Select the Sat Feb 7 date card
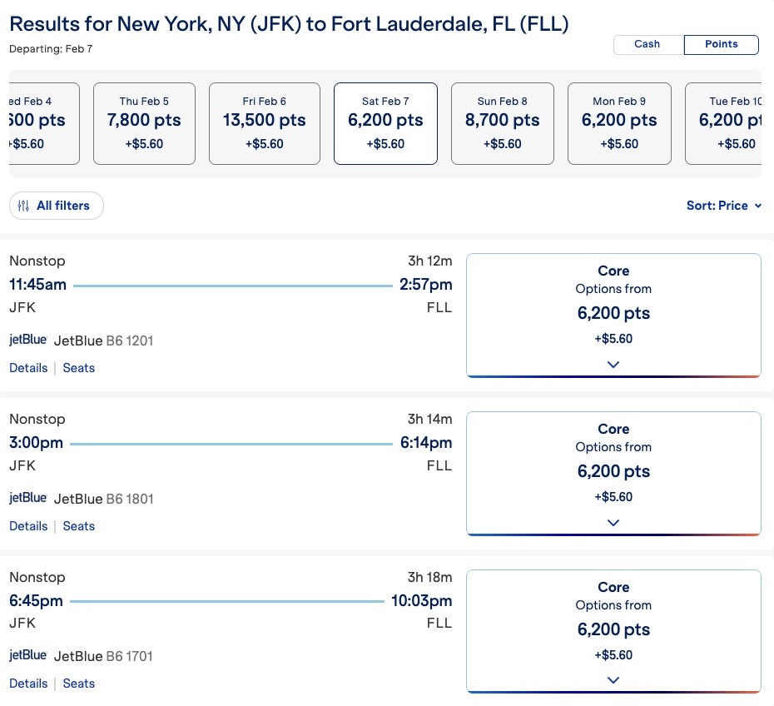The width and height of the screenshot is (774, 706). tap(385, 123)
